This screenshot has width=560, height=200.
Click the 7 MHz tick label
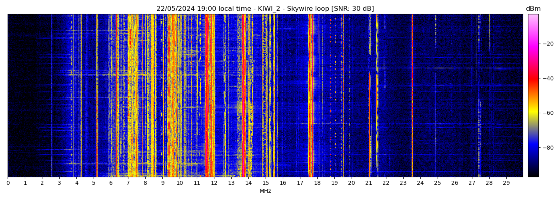pyautogui.click(x=128, y=183)
